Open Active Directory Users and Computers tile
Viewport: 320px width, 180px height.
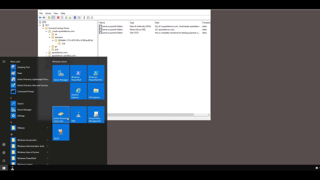tap(61, 114)
